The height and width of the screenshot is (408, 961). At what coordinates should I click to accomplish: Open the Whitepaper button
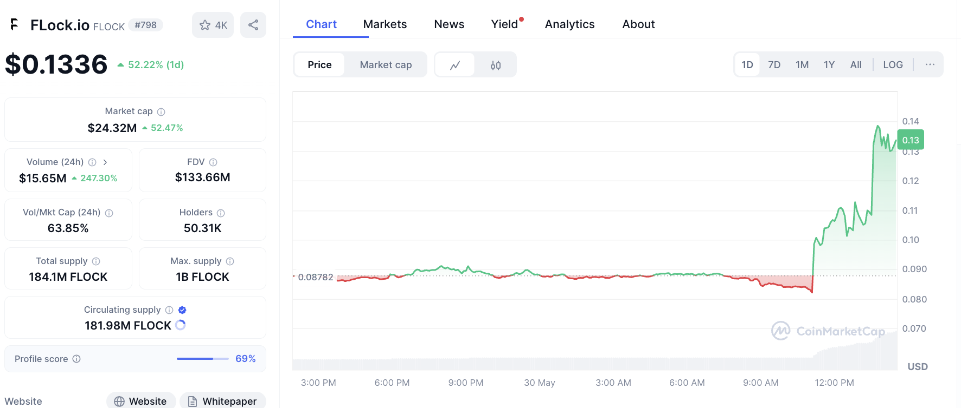point(223,401)
